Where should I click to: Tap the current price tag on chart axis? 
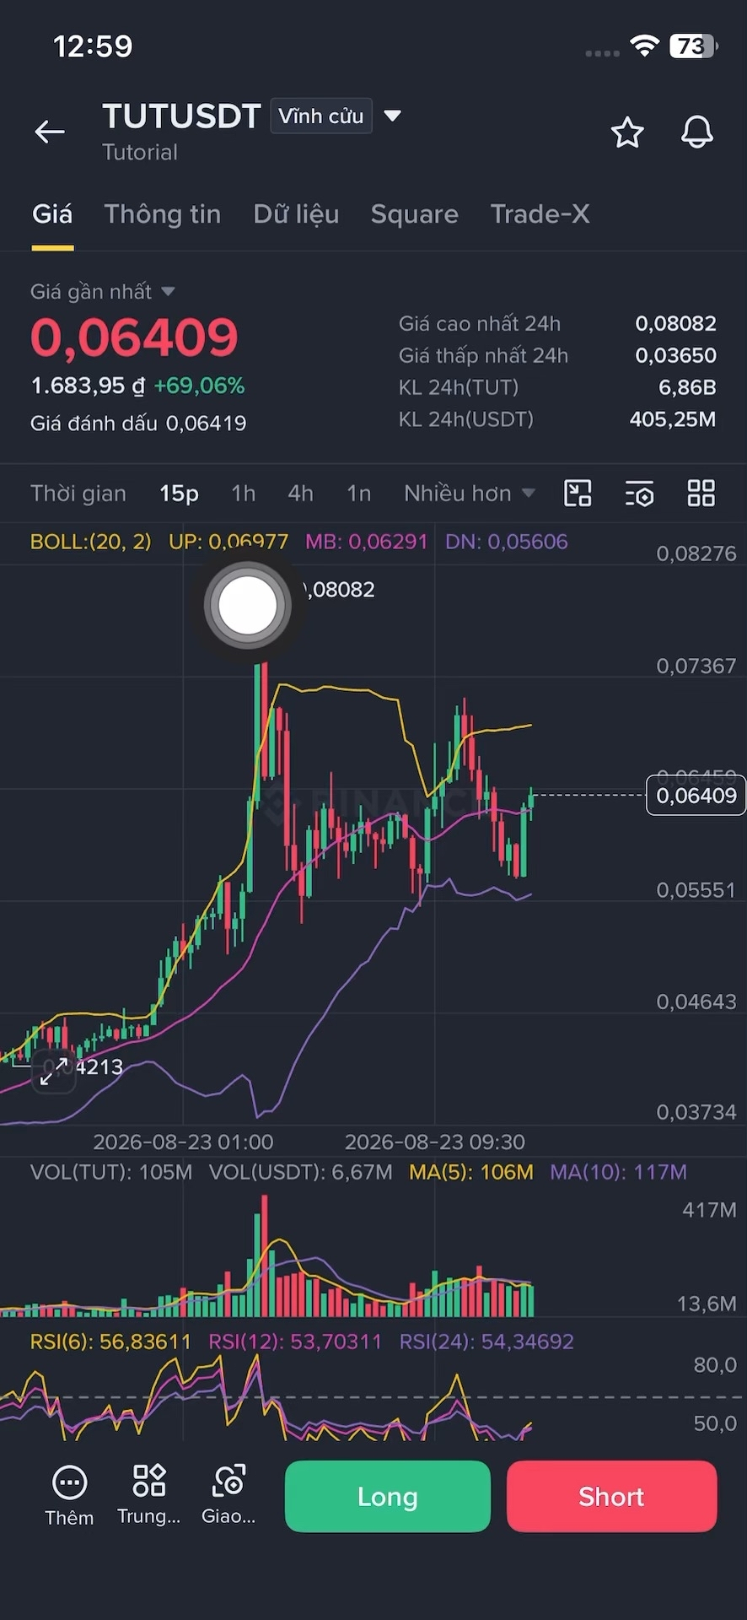tap(696, 795)
